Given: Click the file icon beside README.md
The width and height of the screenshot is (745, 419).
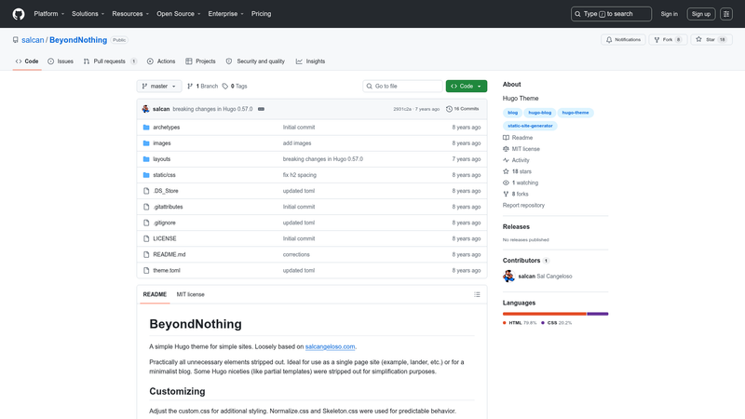Looking at the screenshot, I should point(146,254).
